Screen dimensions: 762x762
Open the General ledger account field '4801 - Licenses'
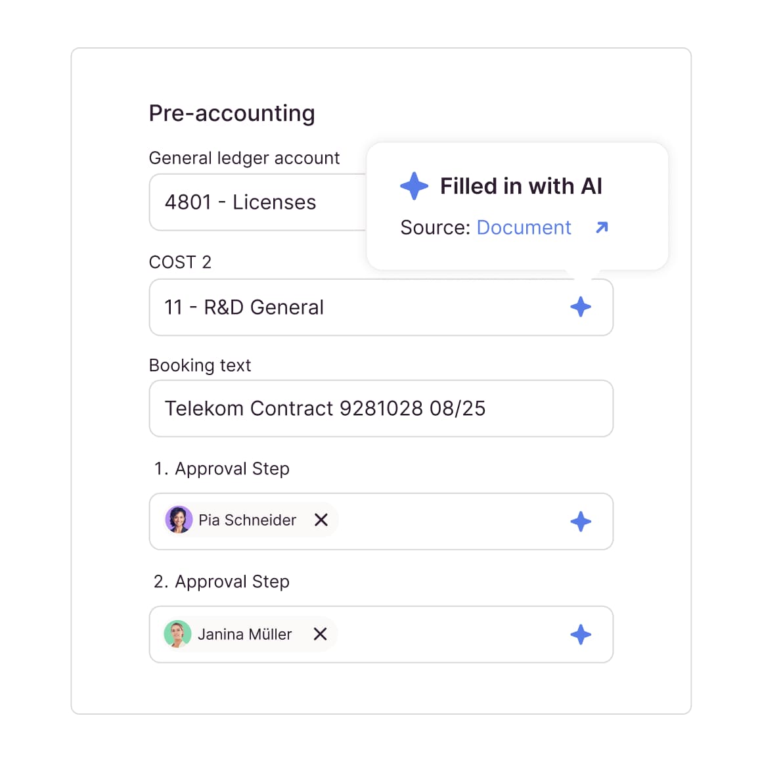(256, 202)
